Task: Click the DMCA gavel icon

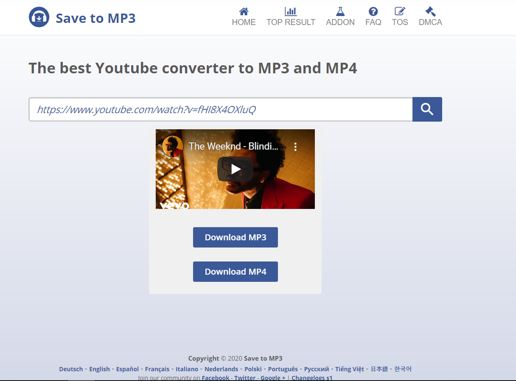Action: coord(430,11)
